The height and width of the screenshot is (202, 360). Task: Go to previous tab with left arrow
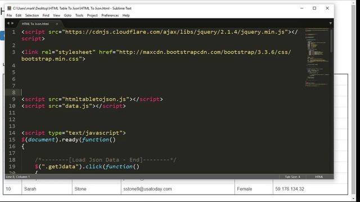coord(8,23)
